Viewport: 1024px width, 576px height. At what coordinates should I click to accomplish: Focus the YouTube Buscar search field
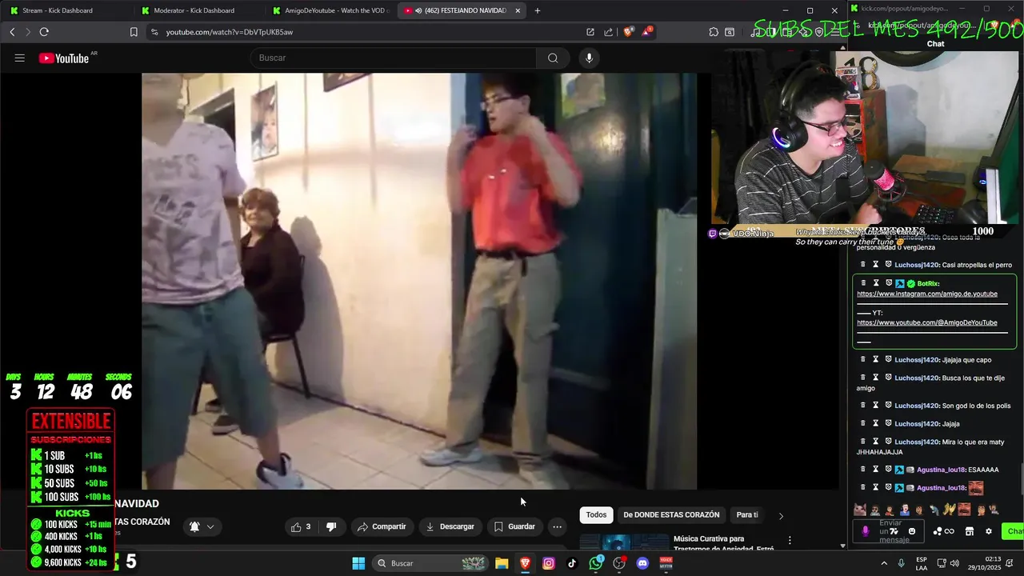pyautogui.click(x=393, y=58)
